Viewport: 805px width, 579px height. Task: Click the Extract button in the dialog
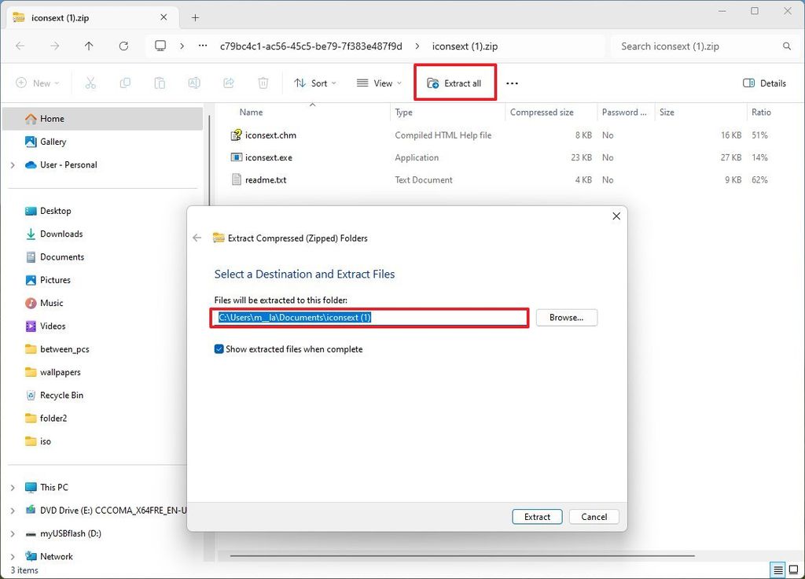(x=537, y=517)
